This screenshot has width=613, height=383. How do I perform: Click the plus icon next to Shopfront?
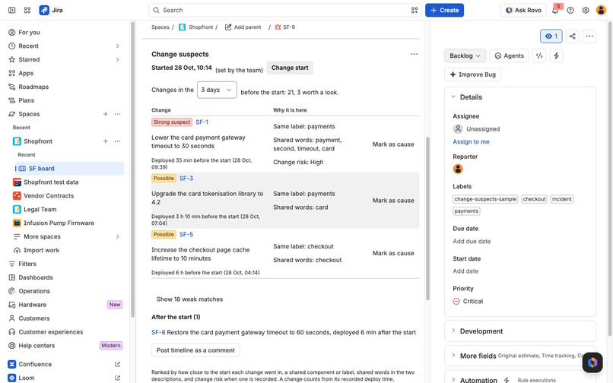point(105,141)
